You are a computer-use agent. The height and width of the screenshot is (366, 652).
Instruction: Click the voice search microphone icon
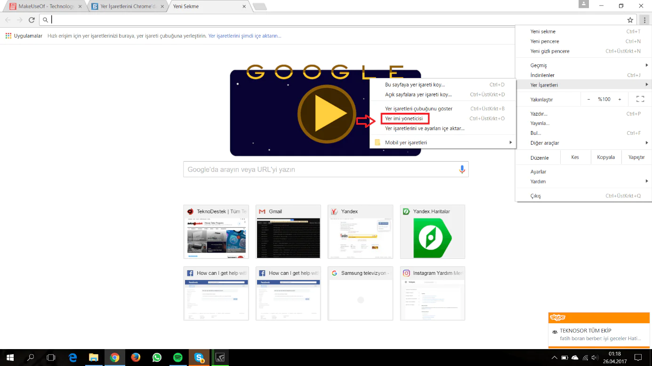point(462,170)
